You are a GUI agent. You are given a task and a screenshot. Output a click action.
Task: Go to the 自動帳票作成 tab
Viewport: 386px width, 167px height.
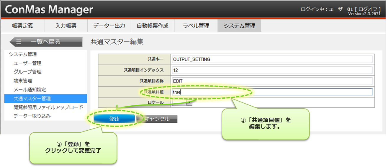pyautogui.click(x=152, y=26)
